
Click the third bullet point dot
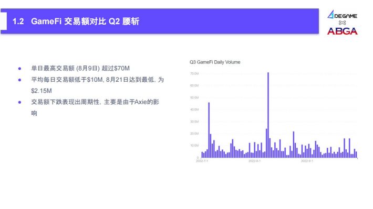tap(20, 102)
